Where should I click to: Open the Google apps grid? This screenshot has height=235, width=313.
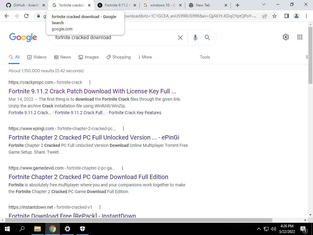(300, 37)
